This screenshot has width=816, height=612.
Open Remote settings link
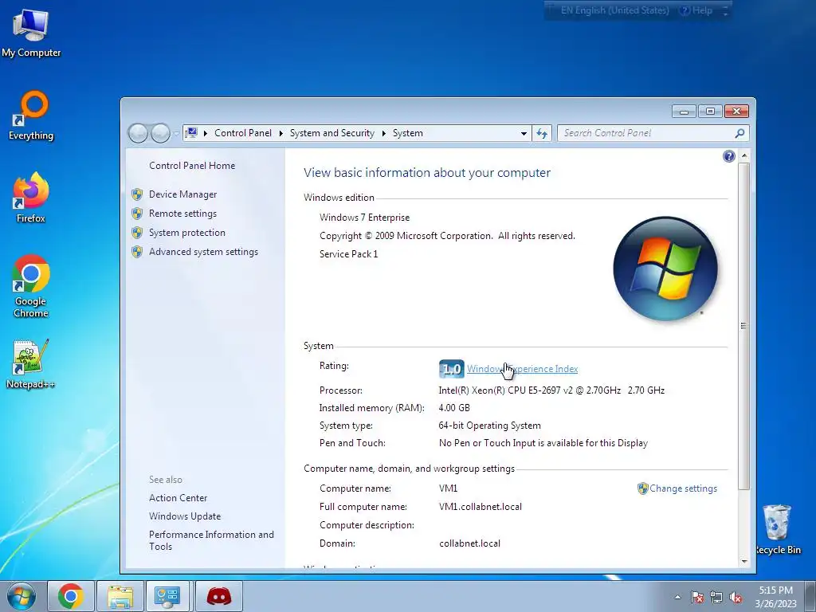[x=182, y=214]
